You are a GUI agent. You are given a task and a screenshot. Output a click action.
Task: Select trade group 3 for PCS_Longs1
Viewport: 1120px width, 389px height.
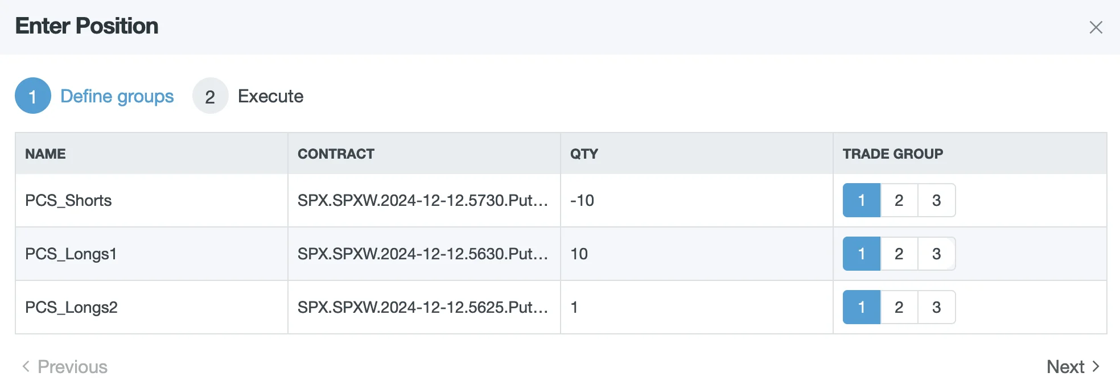tap(936, 254)
